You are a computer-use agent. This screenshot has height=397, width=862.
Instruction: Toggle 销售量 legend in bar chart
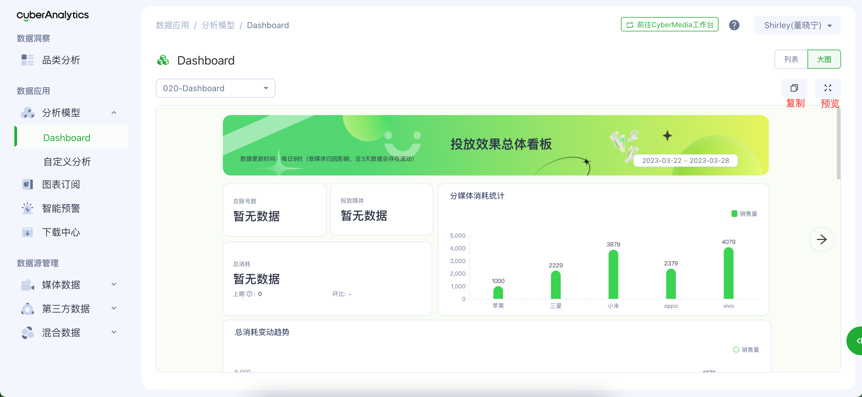click(744, 214)
